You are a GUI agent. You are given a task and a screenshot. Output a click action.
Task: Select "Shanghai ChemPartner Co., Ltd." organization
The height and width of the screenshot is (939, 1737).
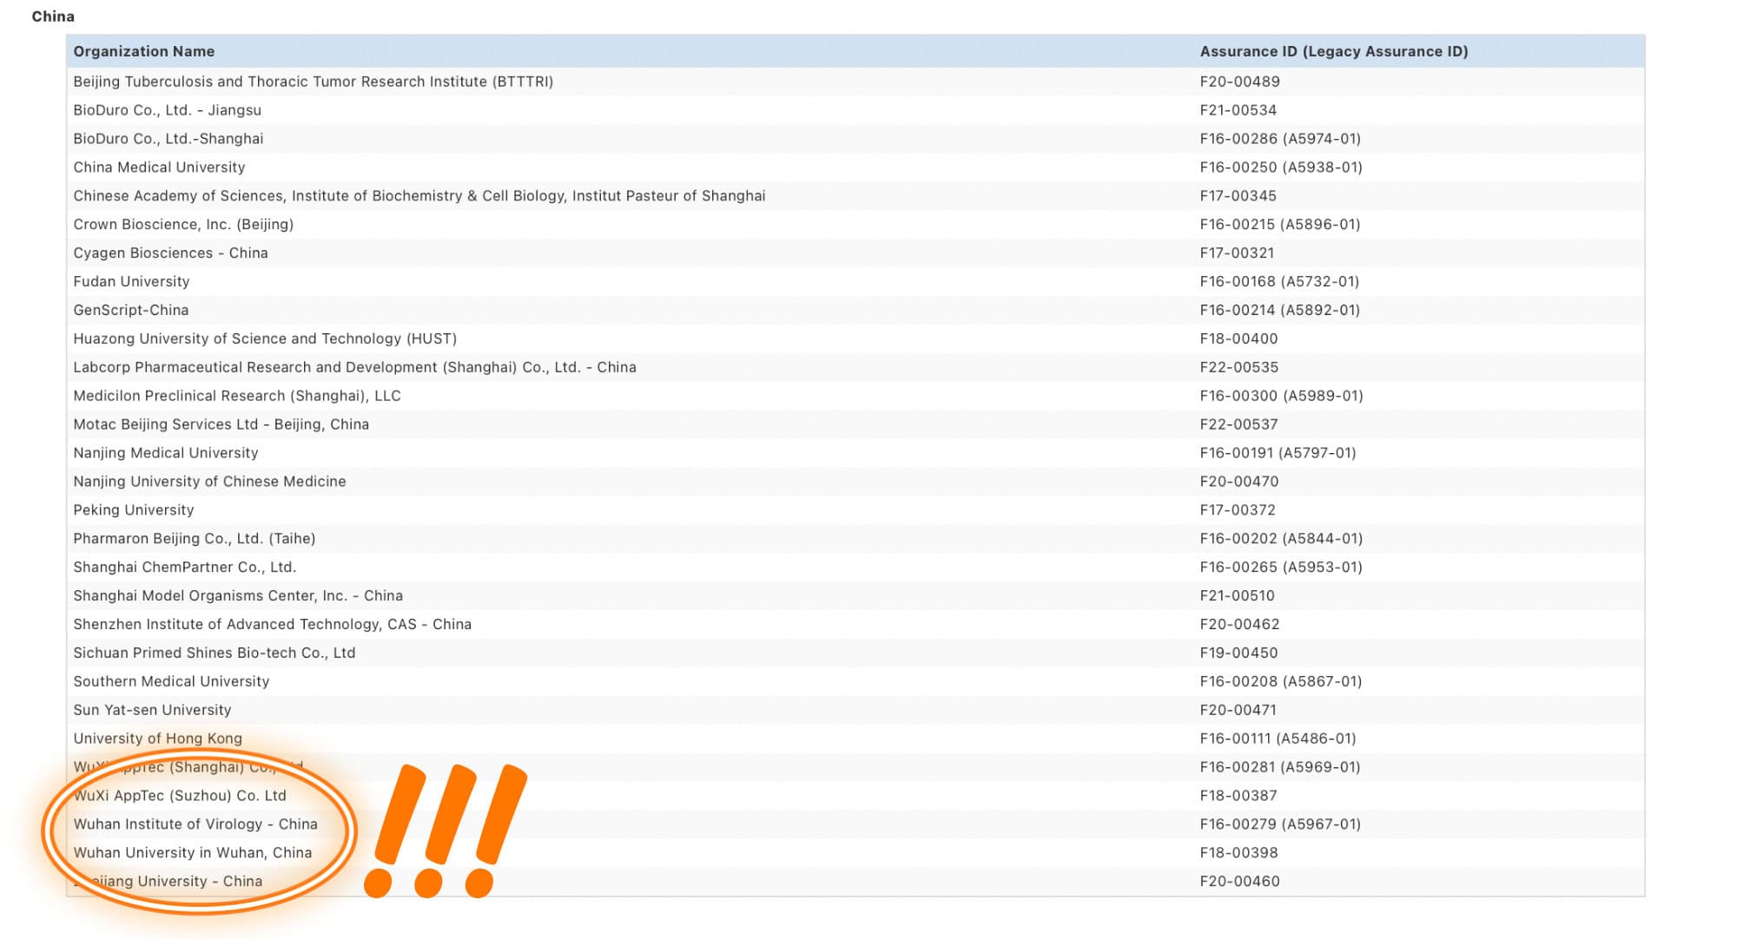click(x=185, y=568)
